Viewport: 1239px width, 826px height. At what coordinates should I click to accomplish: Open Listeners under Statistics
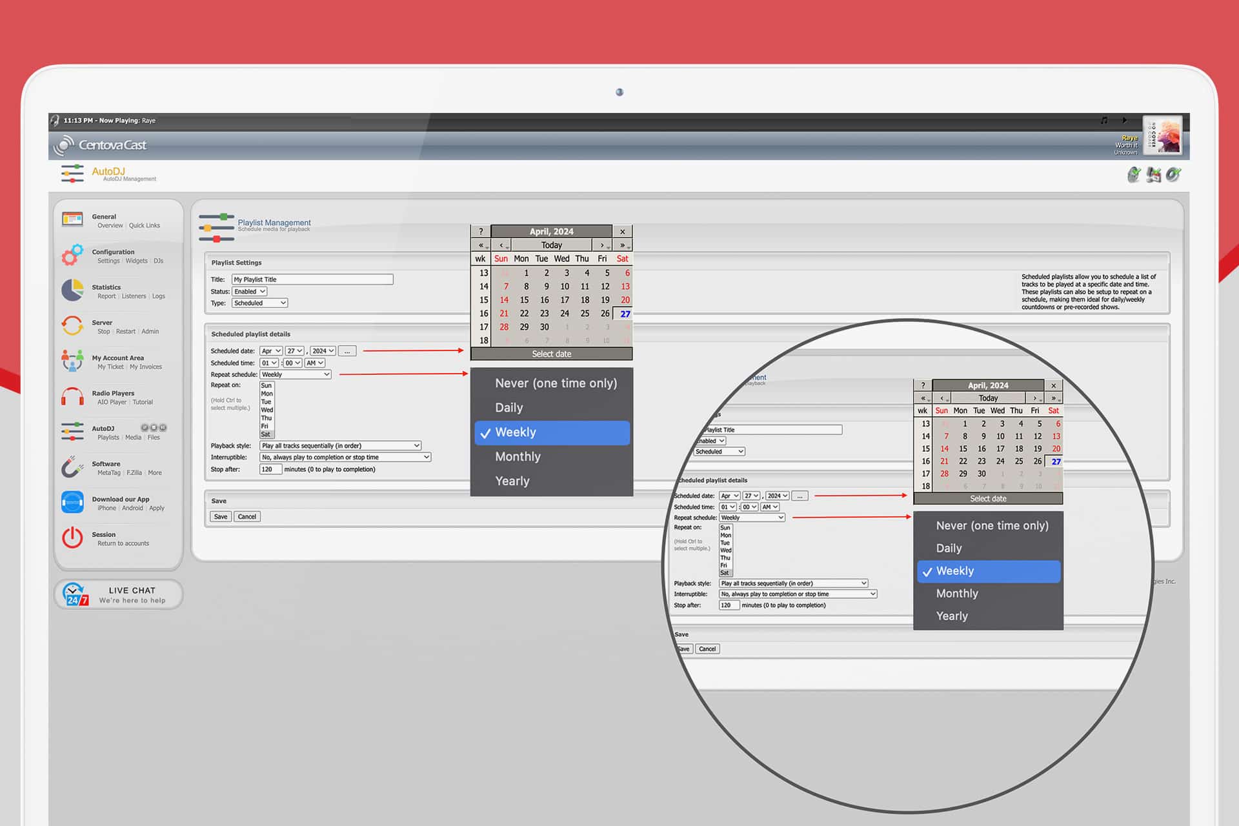134,296
